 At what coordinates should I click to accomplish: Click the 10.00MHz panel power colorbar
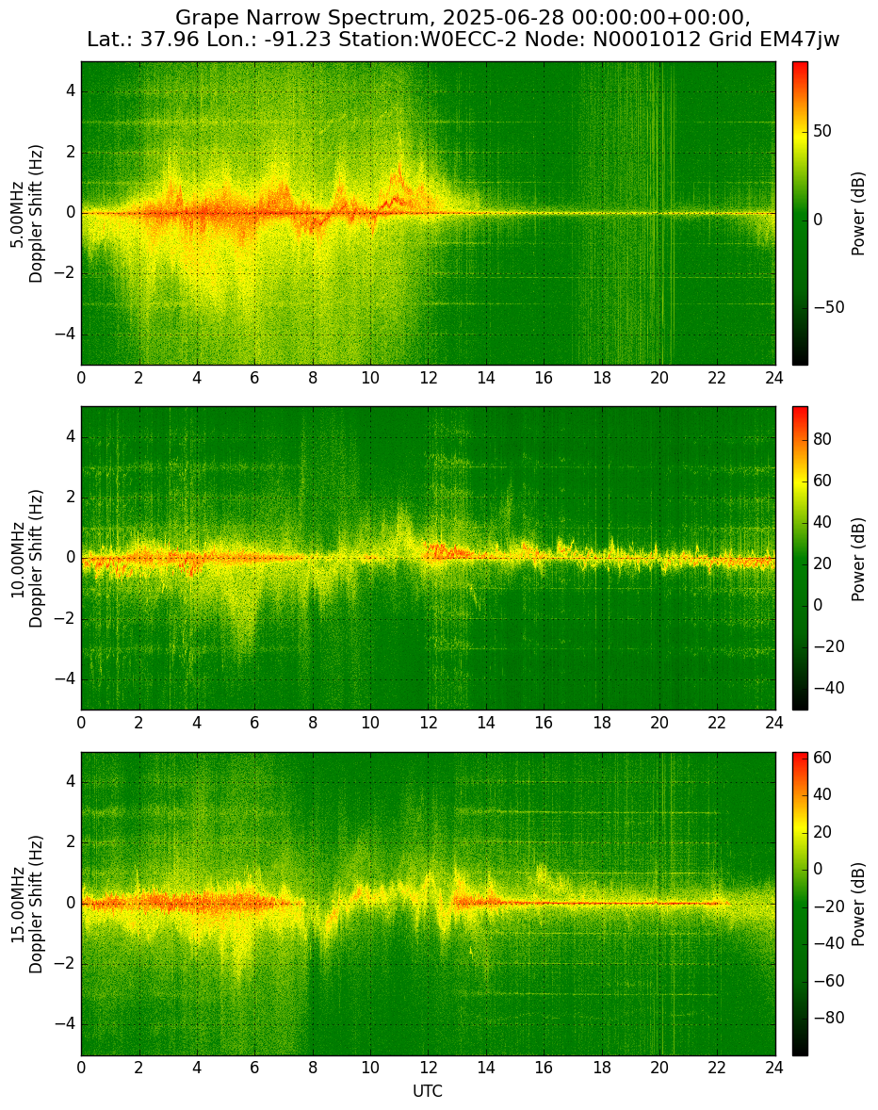(800, 558)
